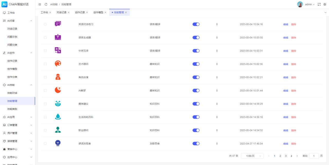Image resolution: width=329 pixels, height=165 pixels.
Task: Delete the 谬误发现者 skill
Action: [294, 144]
